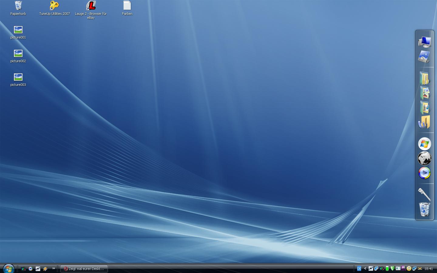The image size is (437, 273).
Task: Click the white Z-logo quick launch icon
Action: tap(38, 269)
